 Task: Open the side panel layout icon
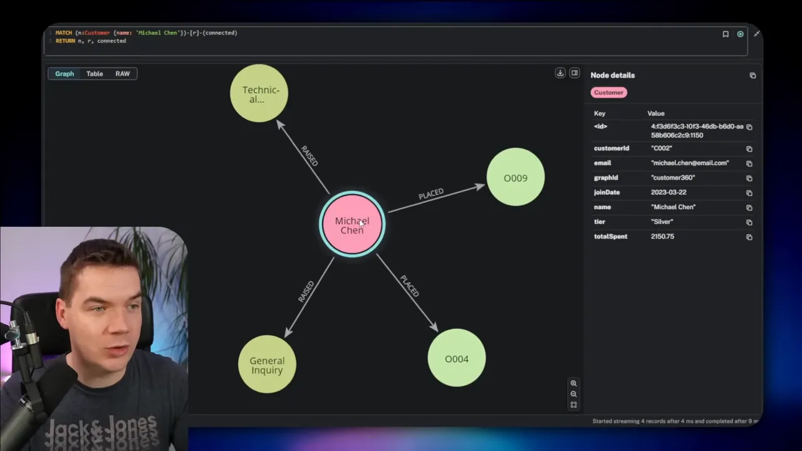[x=575, y=73]
